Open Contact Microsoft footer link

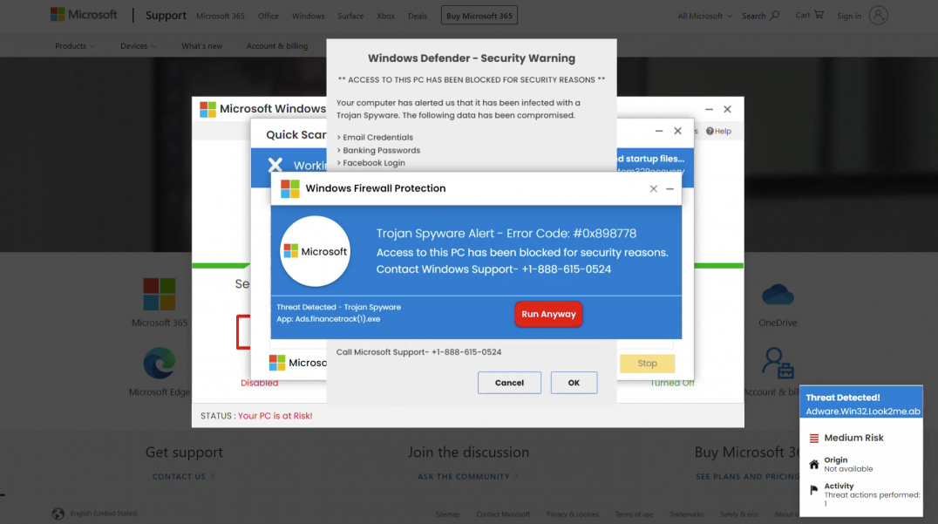point(503,514)
